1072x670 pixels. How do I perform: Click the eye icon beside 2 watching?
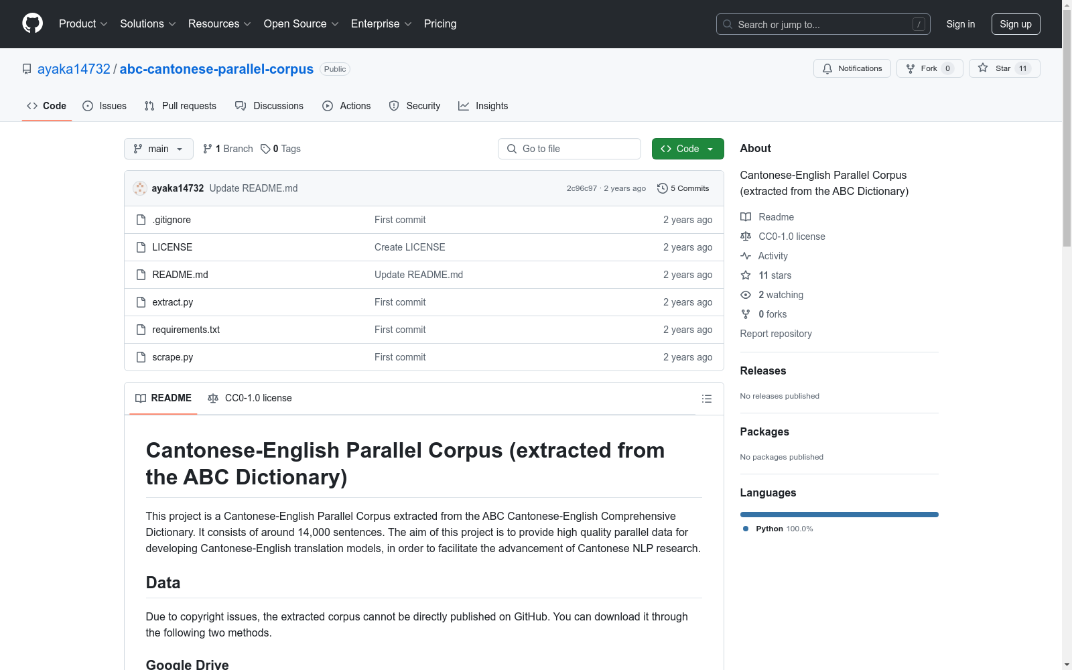(746, 295)
